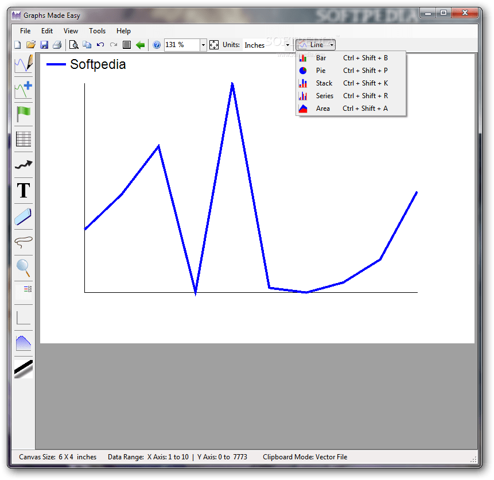This screenshot has width=494, height=480.
Task: Open the data table grid tool
Action: pyautogui.click(x=24, y=139)
